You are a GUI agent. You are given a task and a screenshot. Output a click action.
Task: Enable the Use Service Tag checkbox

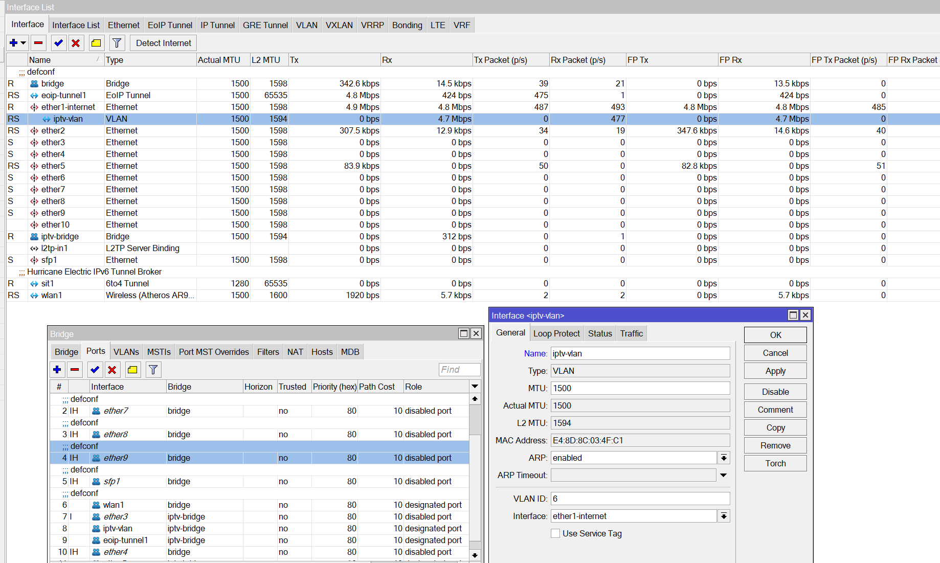tap(555, 533)
